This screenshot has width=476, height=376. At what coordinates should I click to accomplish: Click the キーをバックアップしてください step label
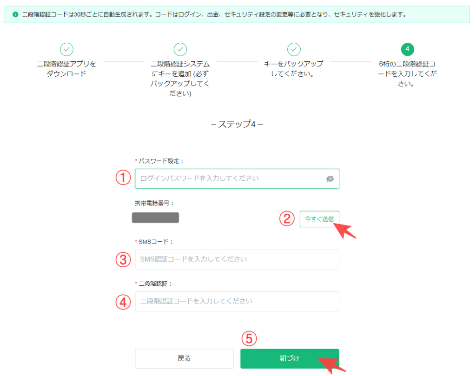(x=294, y=69)
